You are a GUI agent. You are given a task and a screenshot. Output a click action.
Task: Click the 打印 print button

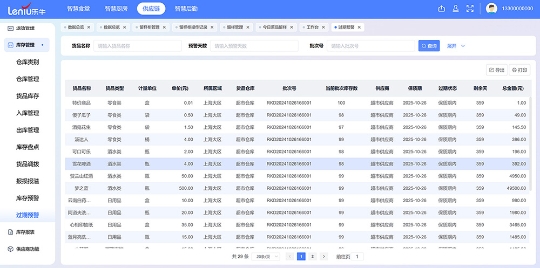pos(519,70)
